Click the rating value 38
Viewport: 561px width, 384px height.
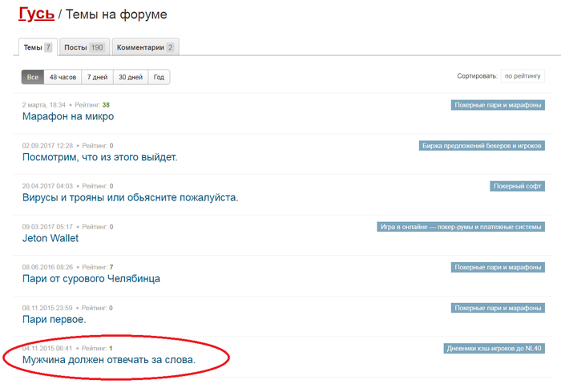coord(106,105)
